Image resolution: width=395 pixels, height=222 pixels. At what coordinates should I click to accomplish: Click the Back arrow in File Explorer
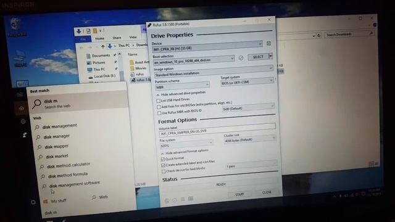point(81,47)
